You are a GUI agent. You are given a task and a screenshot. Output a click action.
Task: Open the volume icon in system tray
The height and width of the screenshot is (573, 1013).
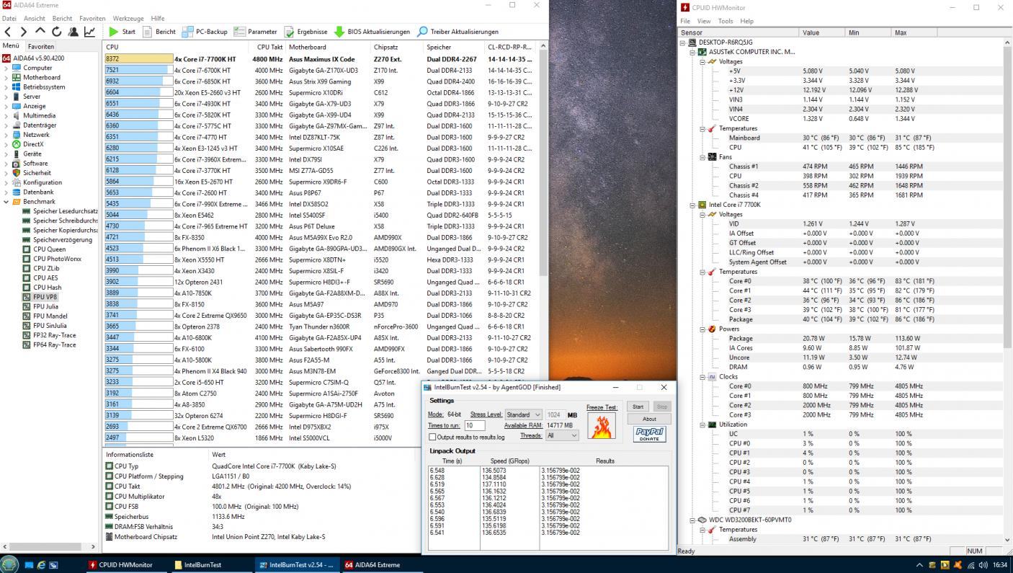point(983,565)
